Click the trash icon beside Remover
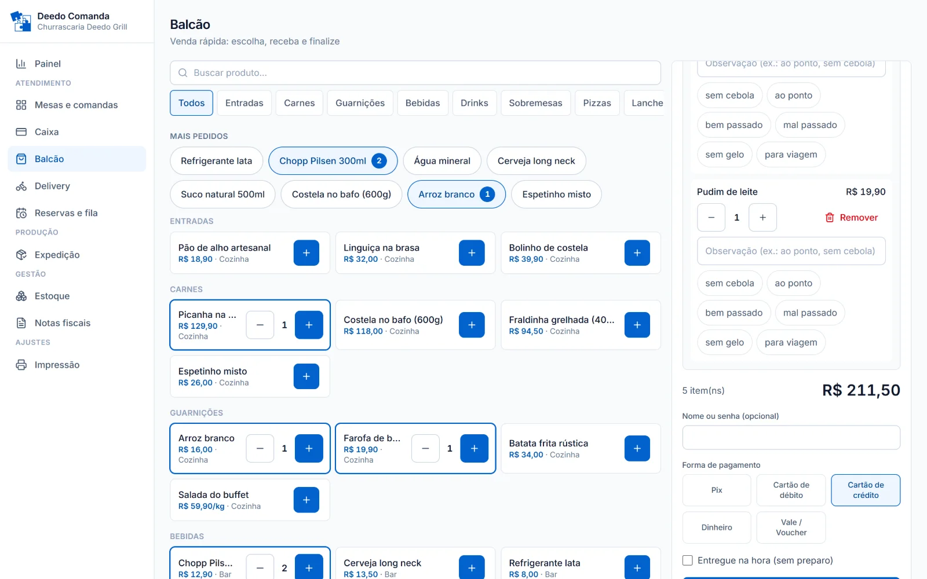The height and width of the screenshot is (579, 927). 830,218
